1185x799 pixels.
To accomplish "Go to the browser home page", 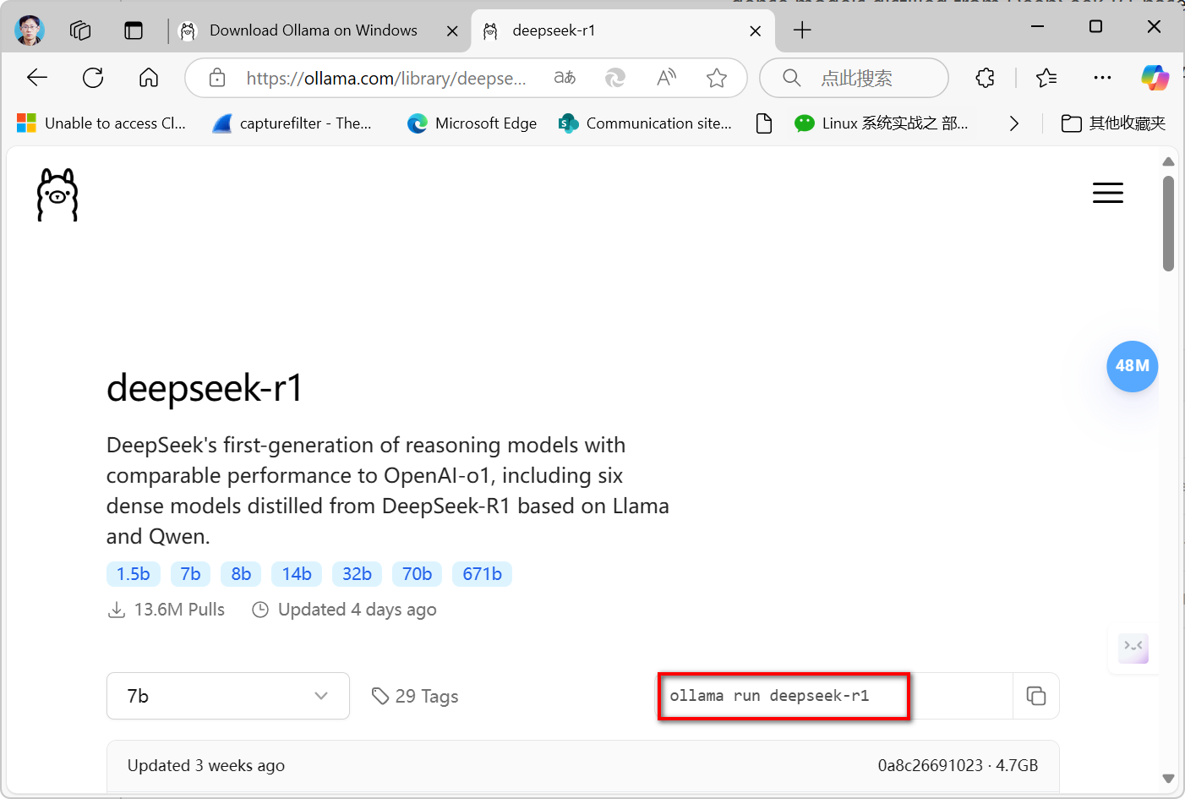I will [x=149, y=78].
